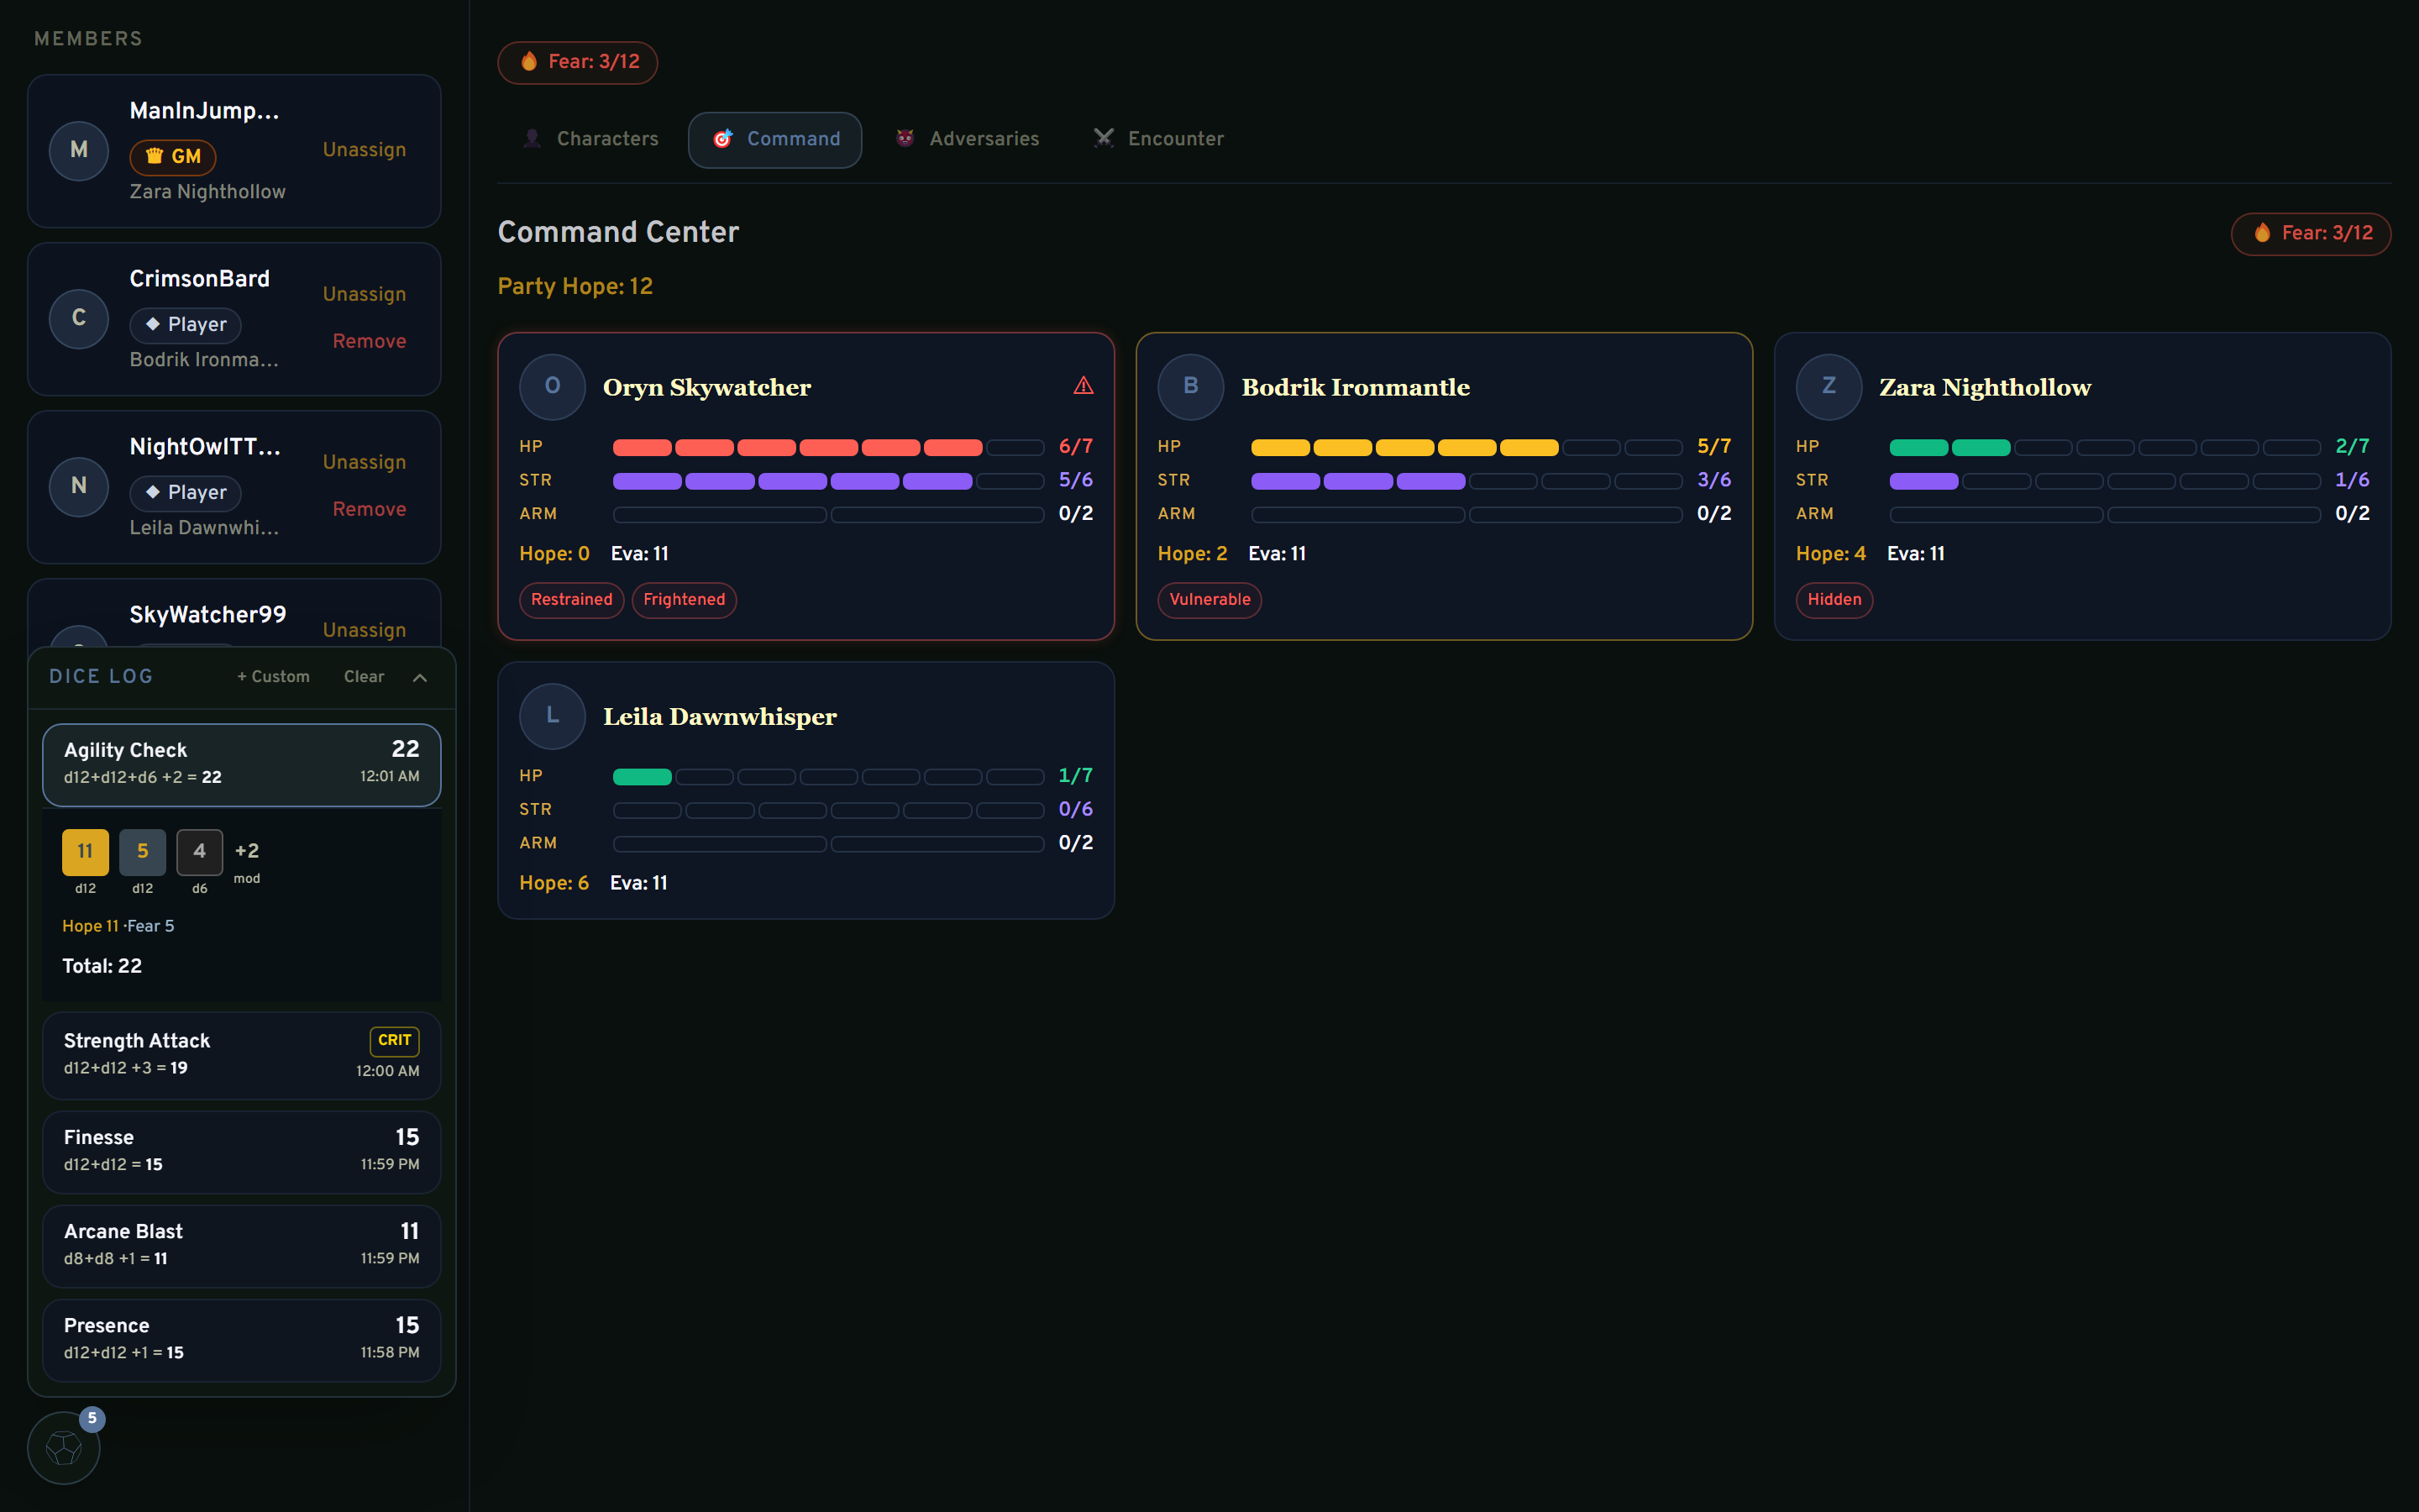Click the warning icon on Oryn Skywatcher's card
Screen dimensions: 2419x1512
pos(1084,385)
